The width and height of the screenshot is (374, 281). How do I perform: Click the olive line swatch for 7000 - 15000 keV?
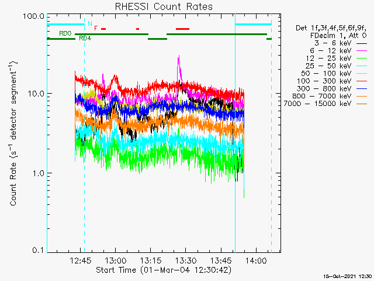[362, 104]
